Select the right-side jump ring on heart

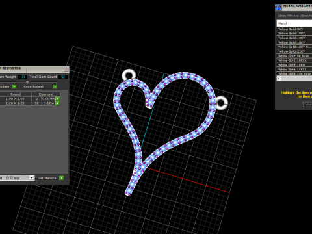click(222, 103)
